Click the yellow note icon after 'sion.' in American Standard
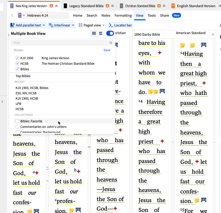 coord(197,201)
